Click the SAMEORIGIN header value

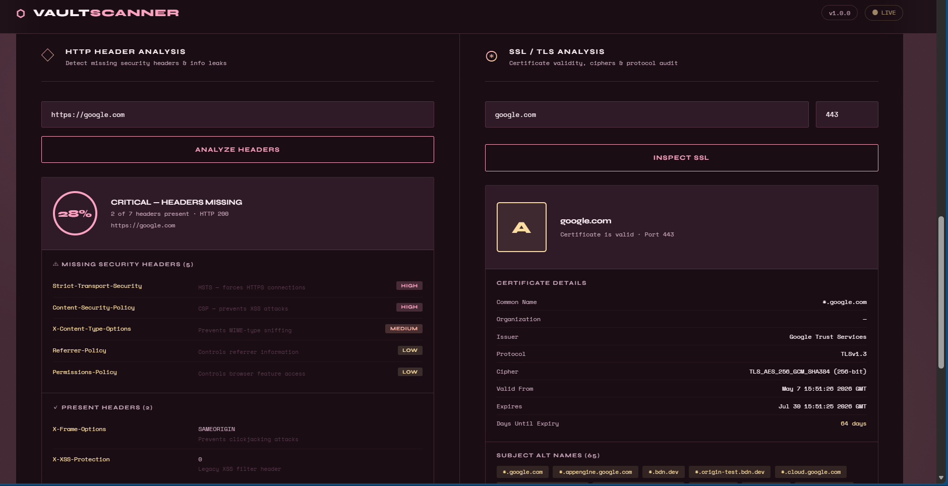pyautogui.click(x=217, y=429)
